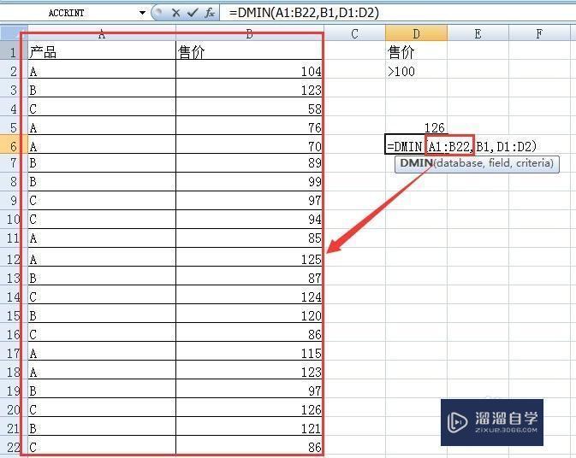Select the row 6 header

(x=14, y=144)
